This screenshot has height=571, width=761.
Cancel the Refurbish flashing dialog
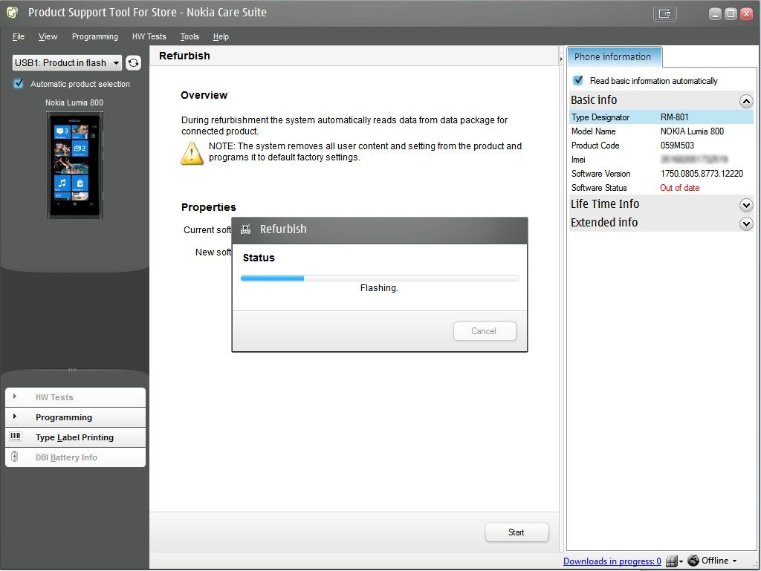tap(485, 331)
